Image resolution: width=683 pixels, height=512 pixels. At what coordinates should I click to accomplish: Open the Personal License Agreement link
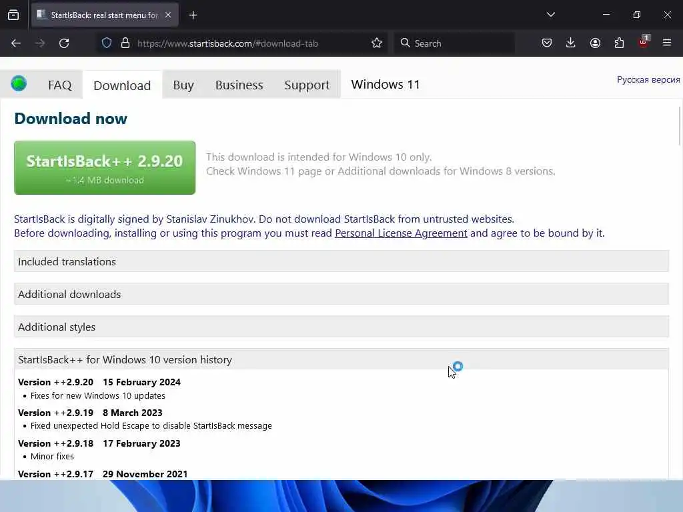coord(401,233)
